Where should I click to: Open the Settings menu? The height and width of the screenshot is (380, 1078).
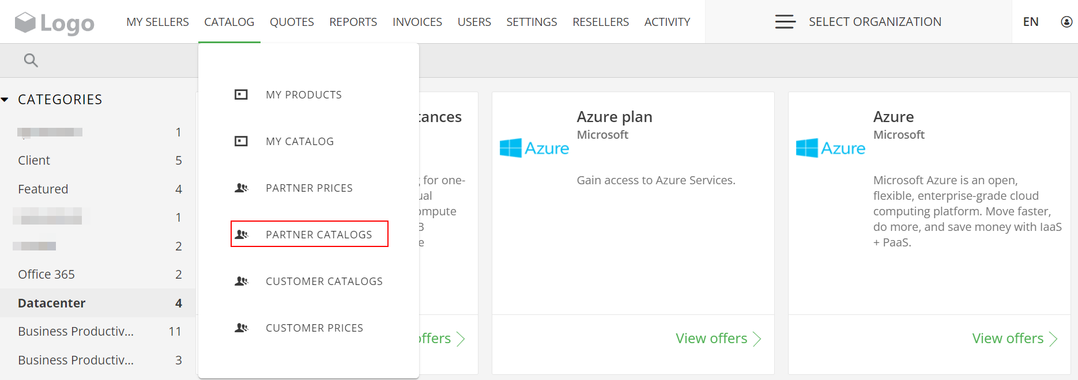tap(532, 22)
